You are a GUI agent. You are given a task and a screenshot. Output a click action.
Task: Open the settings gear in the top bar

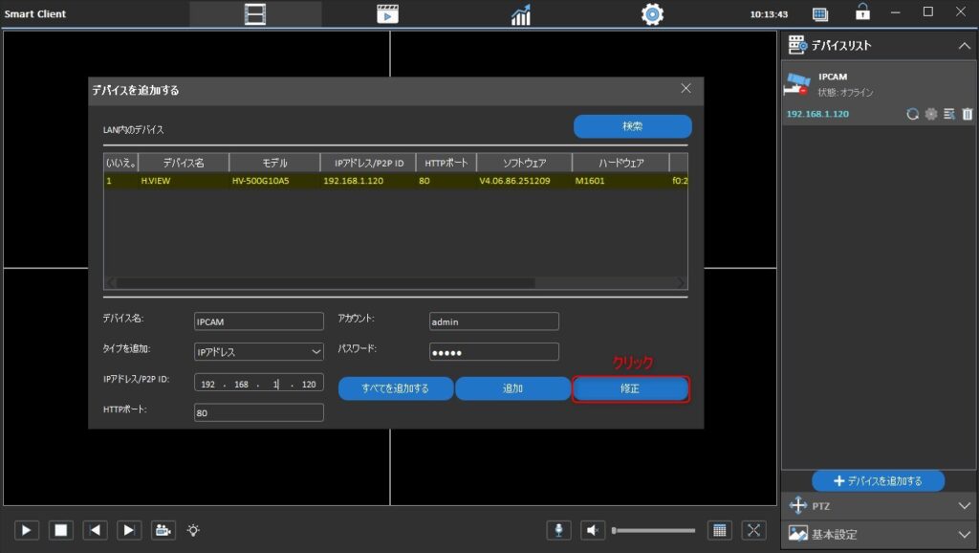click(x=653, y=14)
